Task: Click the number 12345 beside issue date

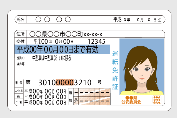Action: pos(96,41)
